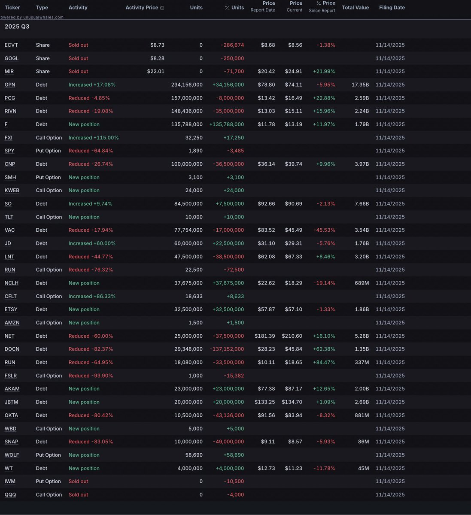Select the -286,674 units change cell
Viewport: 471px width, 515px height.
232,45
